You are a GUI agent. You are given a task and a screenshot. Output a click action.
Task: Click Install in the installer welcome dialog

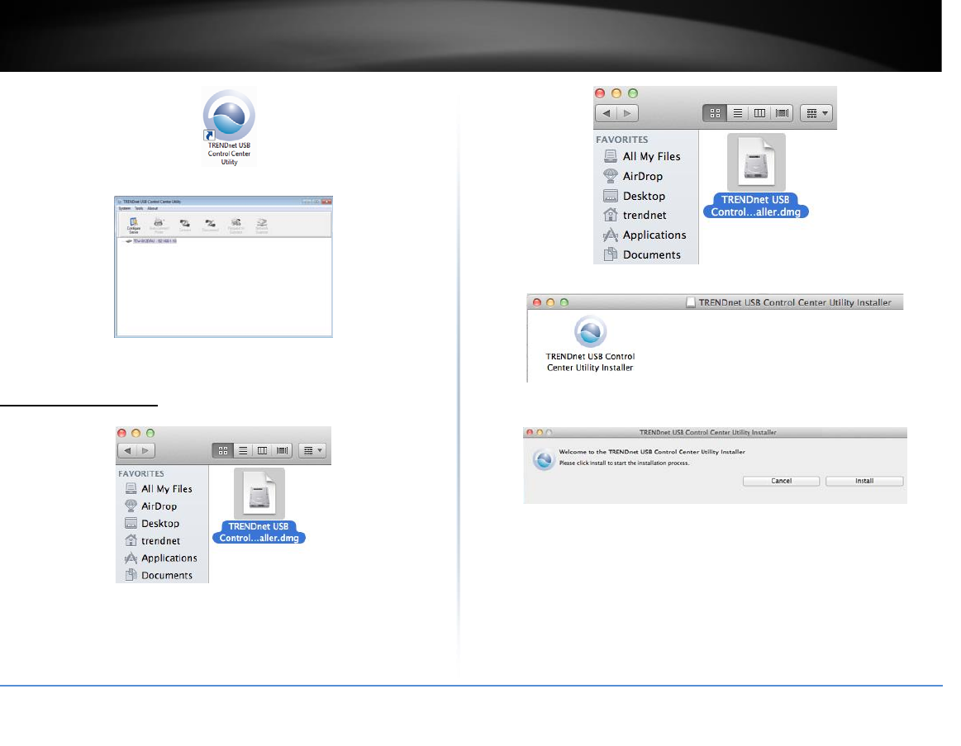pos(864,481)
